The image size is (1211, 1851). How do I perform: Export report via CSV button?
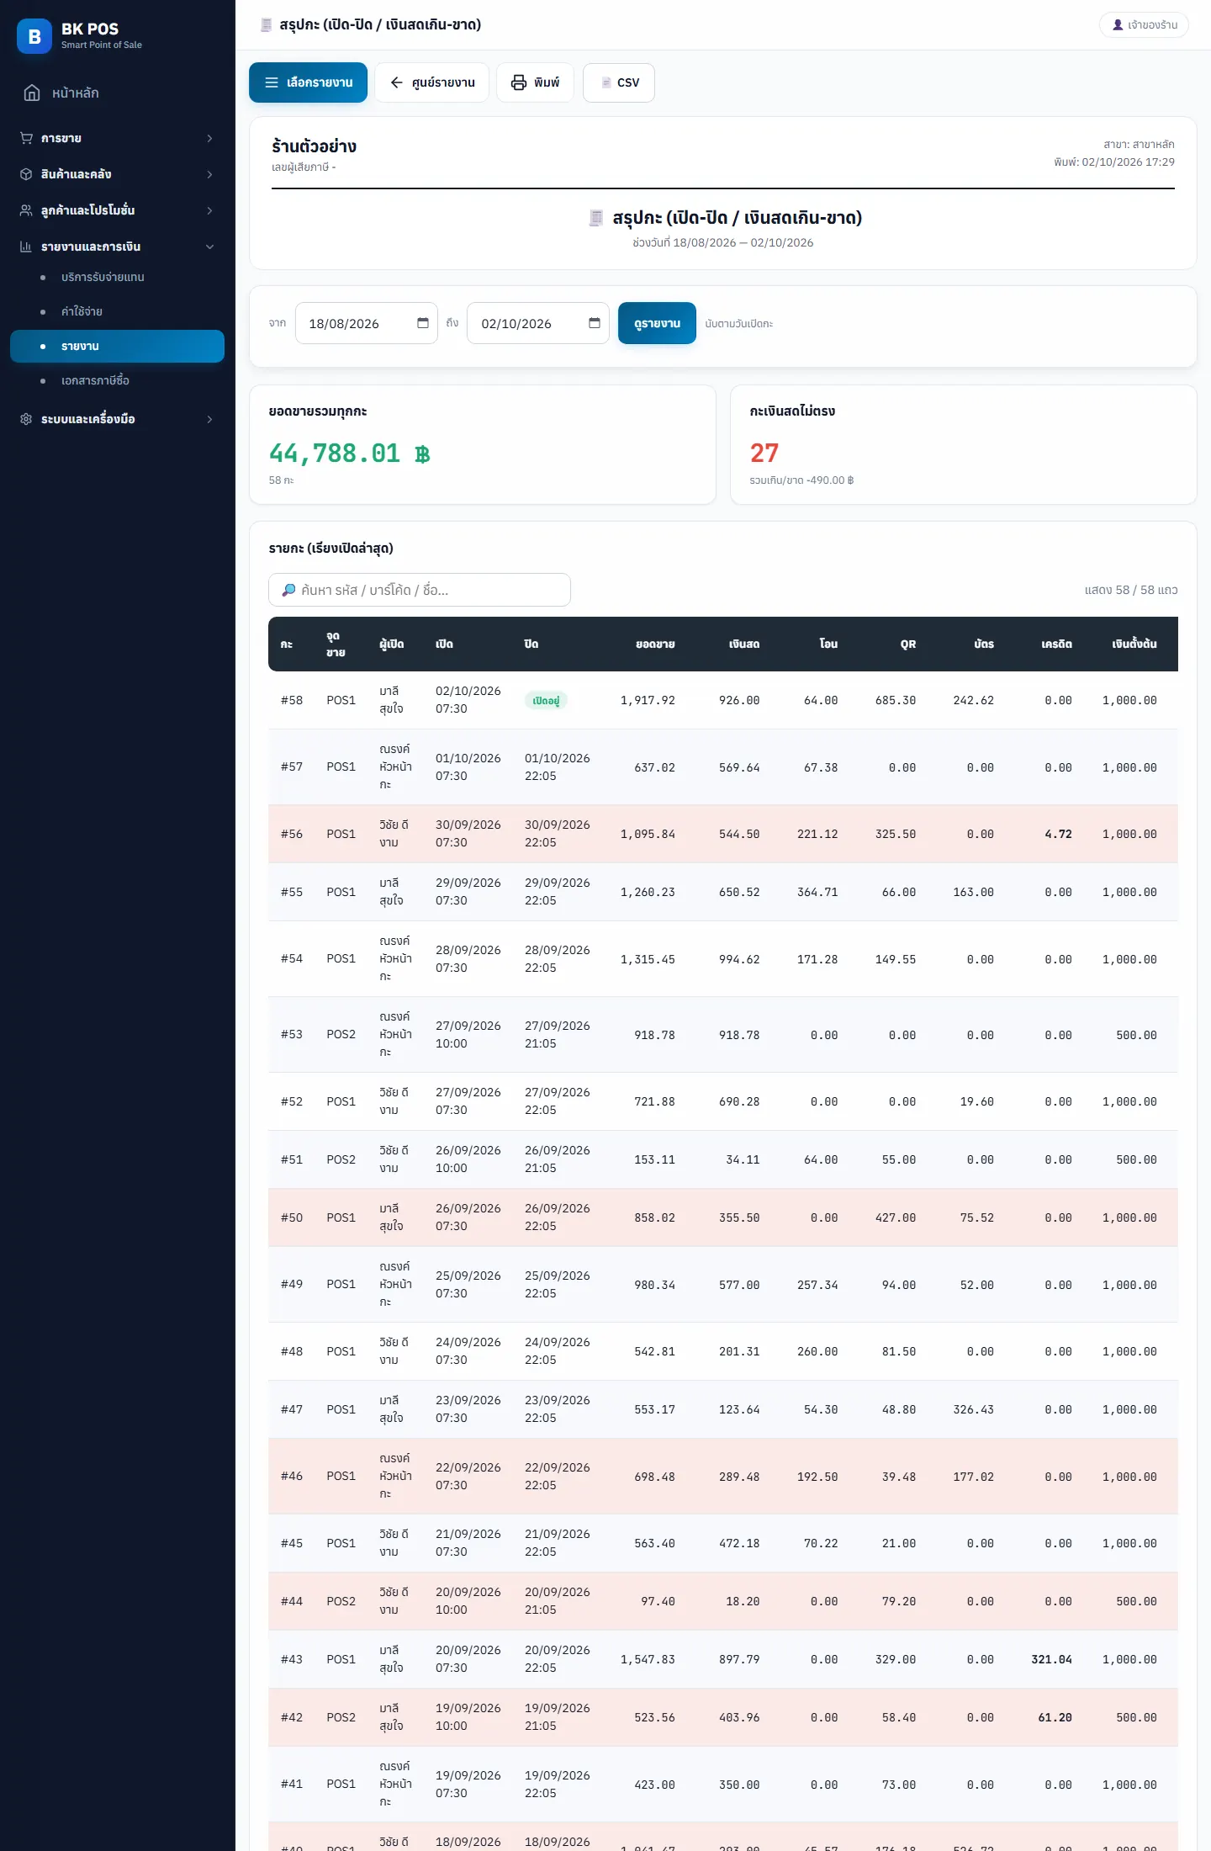click(x=619, y=82)
